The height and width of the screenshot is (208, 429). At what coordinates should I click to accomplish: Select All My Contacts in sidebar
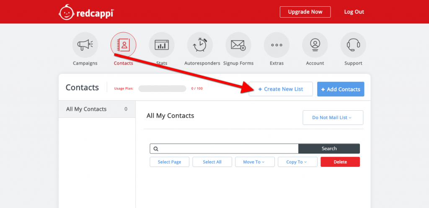tap(97, 109)
